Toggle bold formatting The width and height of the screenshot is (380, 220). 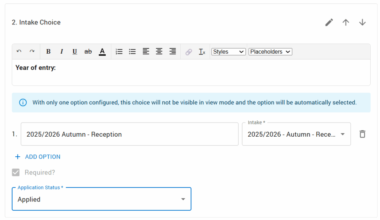48,52
